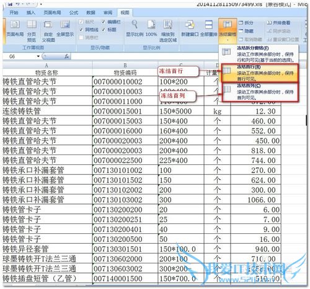The image size is (310, 289).
Task: Click cell 007130200251
Action: pyautogui.click(x=125, y=220)
